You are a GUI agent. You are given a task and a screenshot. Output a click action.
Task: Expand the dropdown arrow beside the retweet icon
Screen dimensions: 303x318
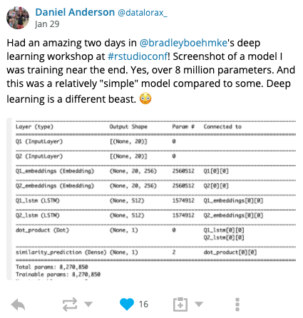pyautogui.click(x=88, y=304)
